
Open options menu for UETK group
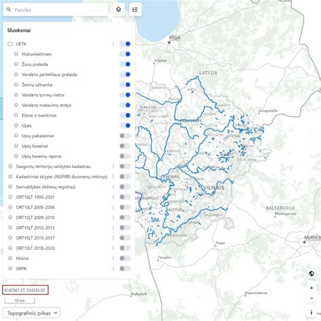pyautogui.click(x=113, y=44)
